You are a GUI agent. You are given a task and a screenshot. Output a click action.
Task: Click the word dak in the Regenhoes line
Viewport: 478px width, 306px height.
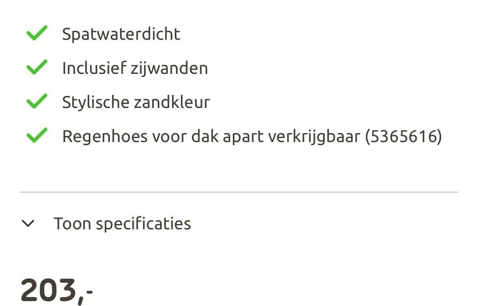[205, 136]
